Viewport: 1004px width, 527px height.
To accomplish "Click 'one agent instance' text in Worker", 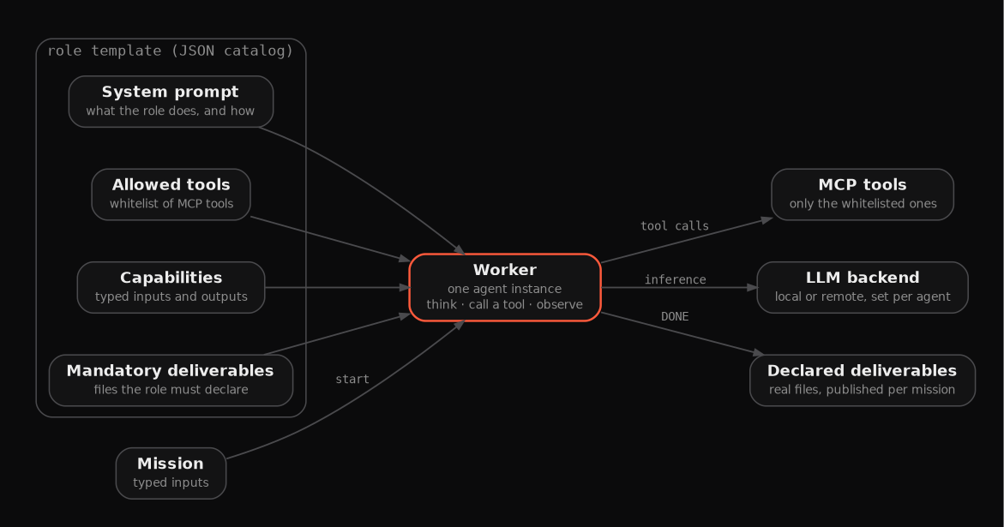I will (504, 289).
